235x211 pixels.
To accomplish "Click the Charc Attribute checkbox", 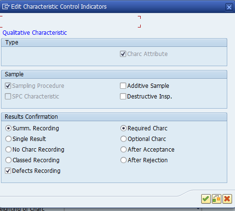I will tap(123, 54).
